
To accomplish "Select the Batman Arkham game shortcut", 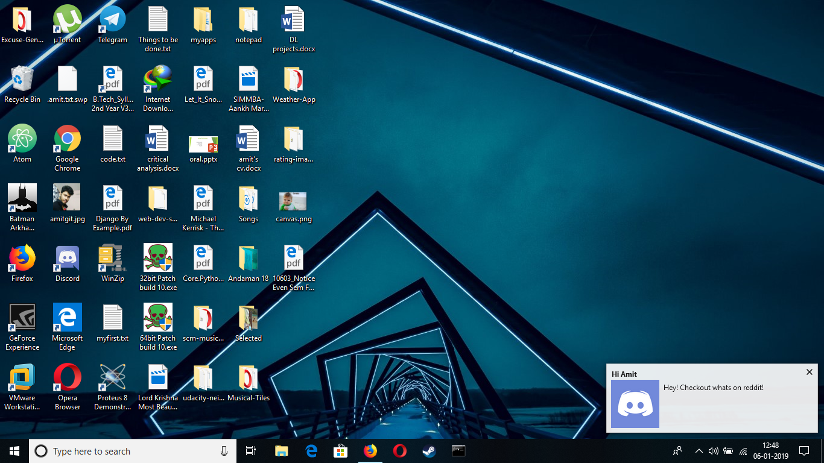I will (x=22, y=208).
